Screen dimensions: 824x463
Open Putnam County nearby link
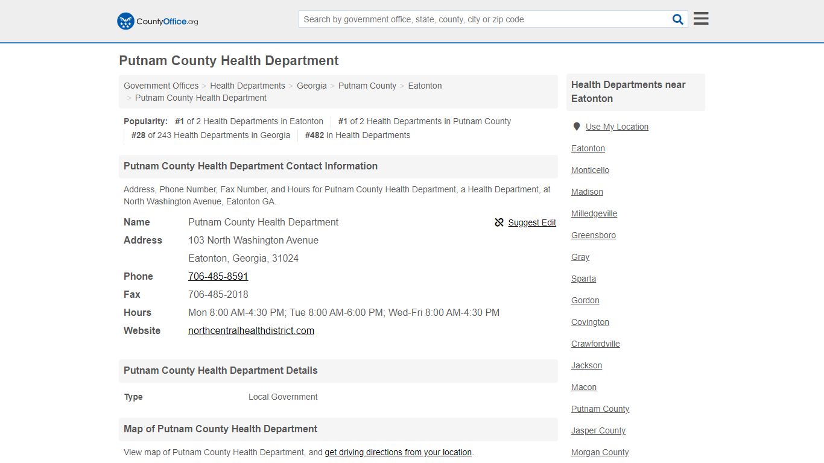pos(600,409)
